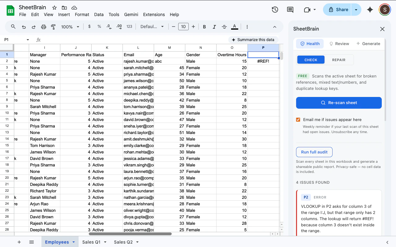This screenshot has height=247, width=396.
Task: Open the text color picker
Action: tap(235, 27)
